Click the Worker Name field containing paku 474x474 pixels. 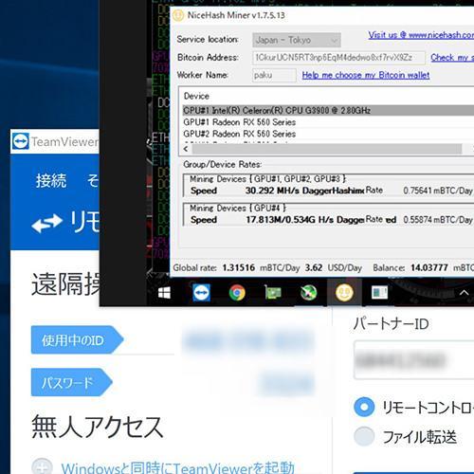coord(274,75)
